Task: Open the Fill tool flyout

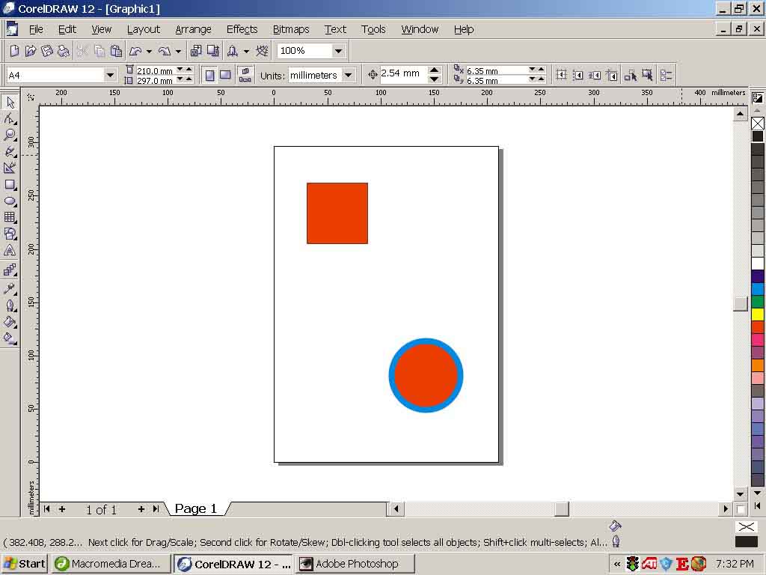Action: pos(10,322)
